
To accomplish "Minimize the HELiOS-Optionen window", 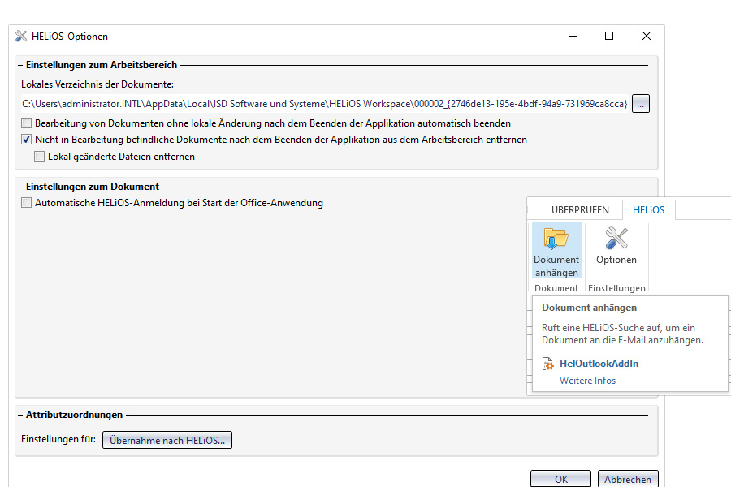I will (x=573, y=37).
